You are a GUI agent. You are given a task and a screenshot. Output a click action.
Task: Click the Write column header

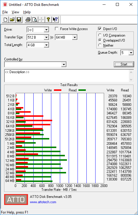[111, 90]
